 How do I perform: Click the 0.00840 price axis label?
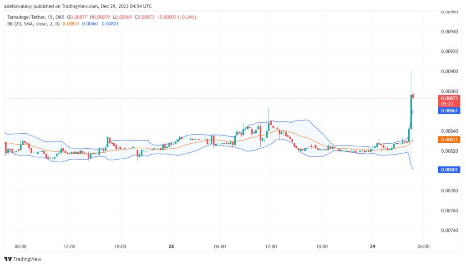449,131
